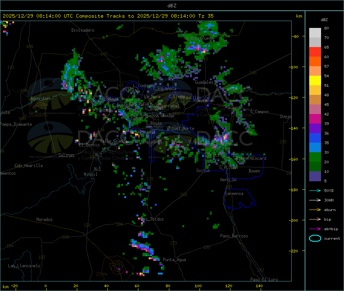The width and height of the screenshot is (344, 291).
Task: Click the '-220' tick on the vertical axis
Action: pyautogui.click(x=294, y=251)
